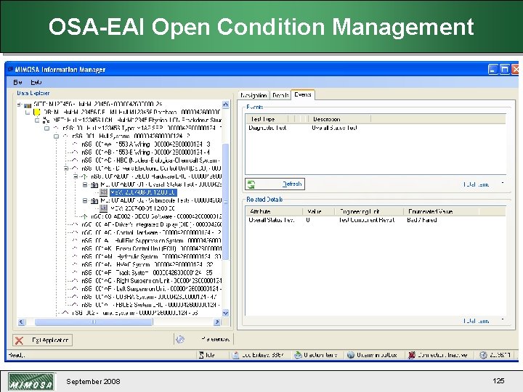Screen dimensions: 523x392
Task: Select the COBRA System tree node
Action: [x=149, y=297]
